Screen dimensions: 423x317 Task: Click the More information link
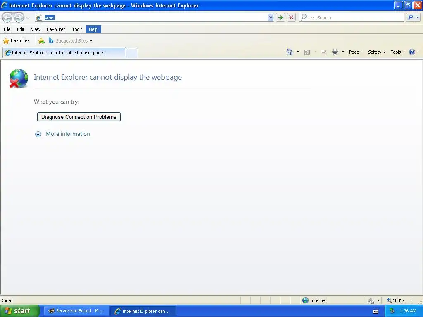tap(68, 134)
